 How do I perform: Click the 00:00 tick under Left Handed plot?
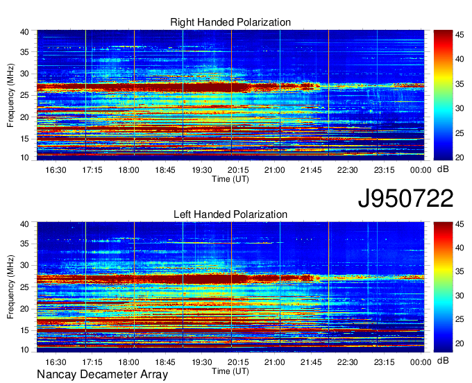(421, 362)
